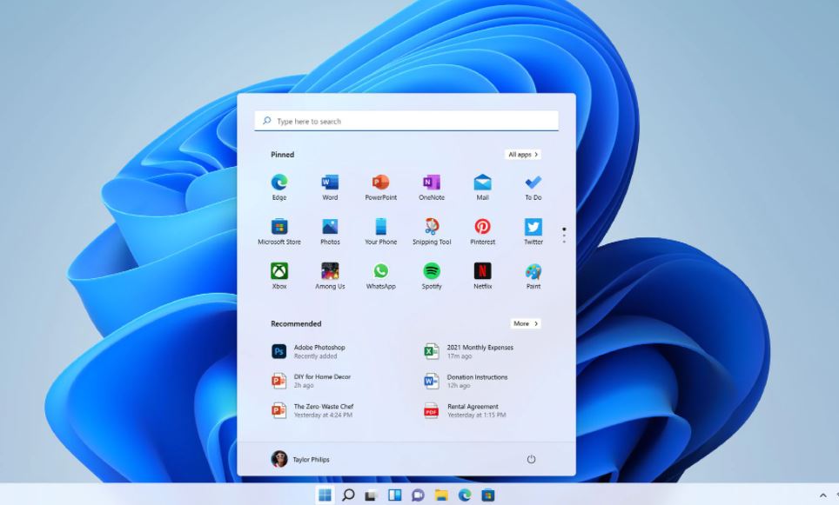Open File Explorer on taskbar
The width and height of the screenshot is (839, 505).
(x=441, y=495)
